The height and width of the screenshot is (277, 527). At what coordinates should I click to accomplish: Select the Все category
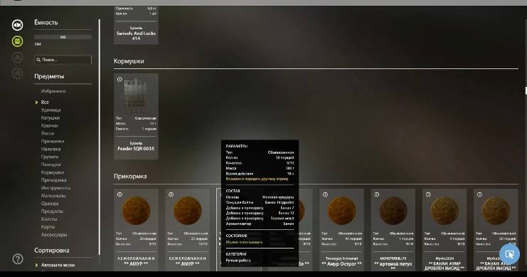tap(45, 103)
